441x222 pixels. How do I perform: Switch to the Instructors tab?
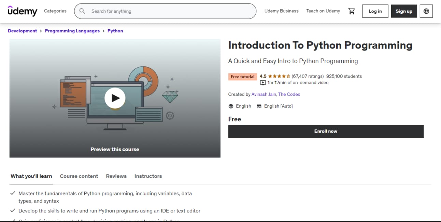click(148, 176)
